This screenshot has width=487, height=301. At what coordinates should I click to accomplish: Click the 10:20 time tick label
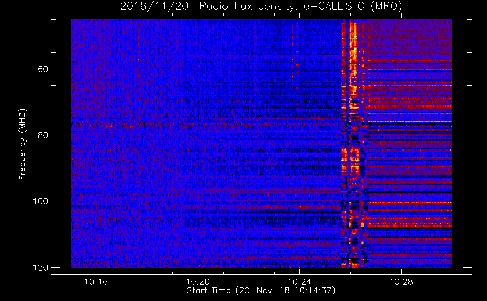[198, 282]
